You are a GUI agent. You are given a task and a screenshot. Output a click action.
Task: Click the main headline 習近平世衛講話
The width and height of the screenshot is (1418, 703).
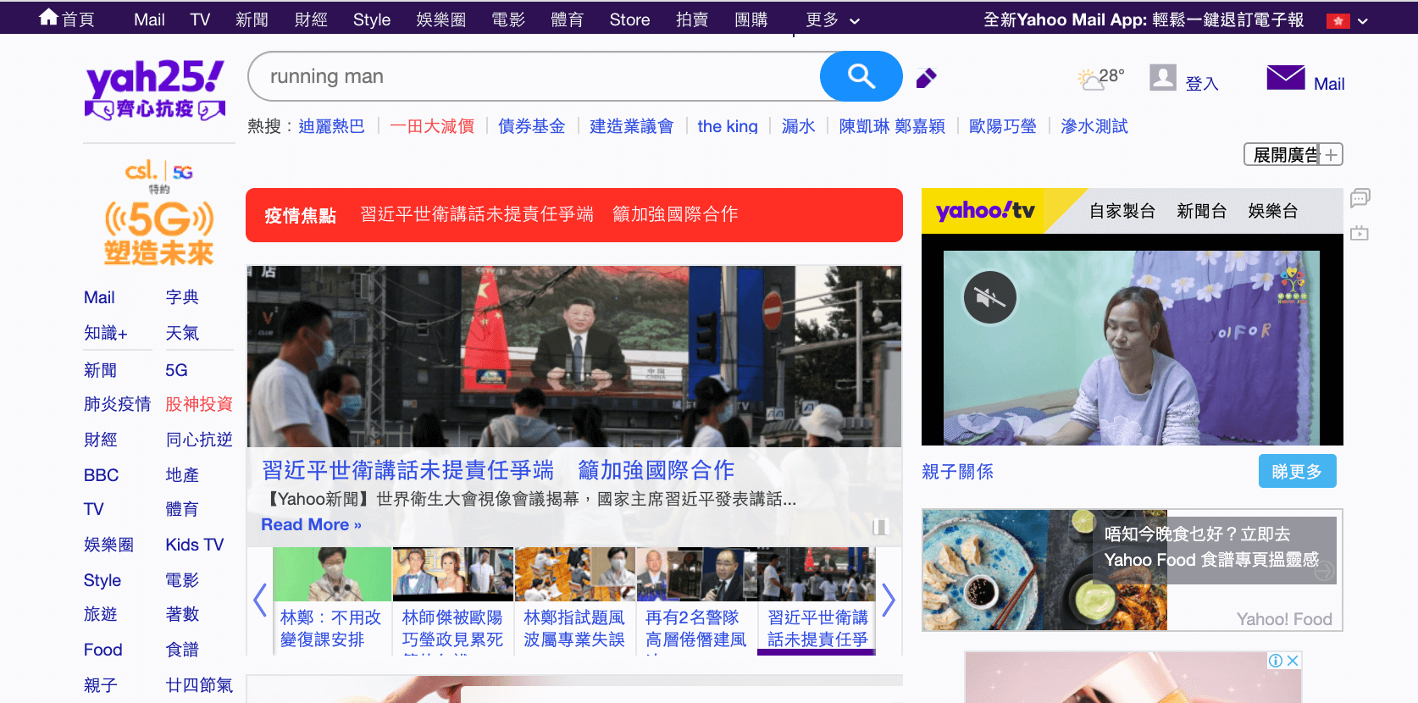coord(498,470)
